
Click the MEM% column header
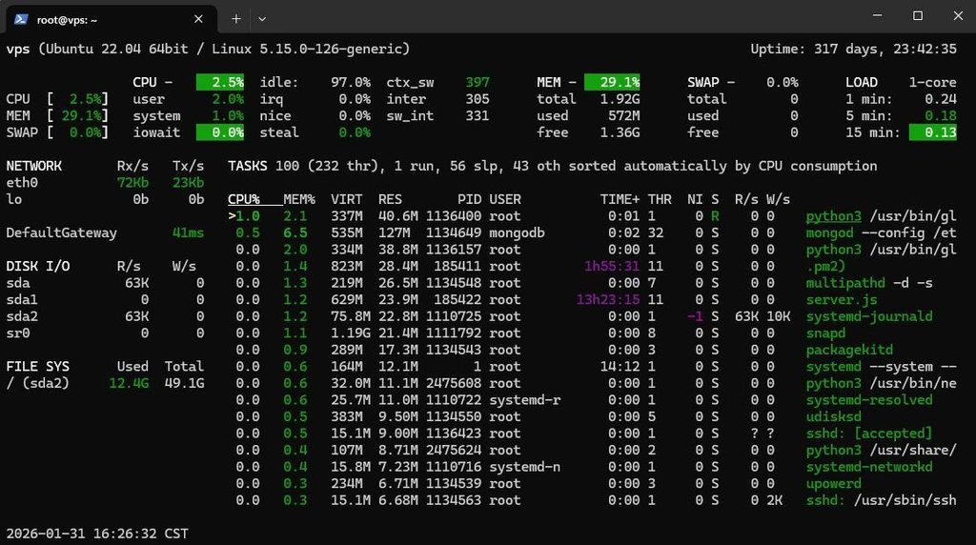[298, 200]
